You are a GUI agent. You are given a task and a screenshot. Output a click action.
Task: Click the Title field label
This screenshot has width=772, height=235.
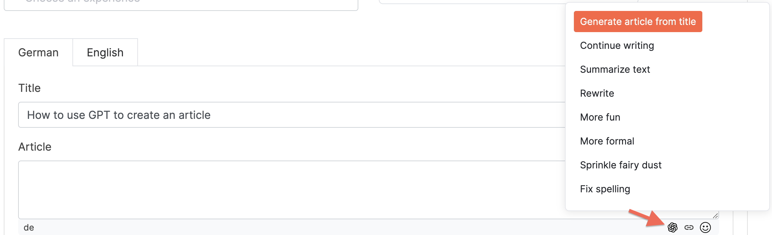(x=29, y=88)
